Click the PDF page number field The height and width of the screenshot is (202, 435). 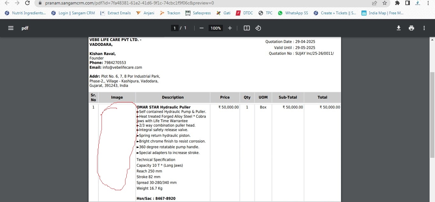(x=175, y=28)
